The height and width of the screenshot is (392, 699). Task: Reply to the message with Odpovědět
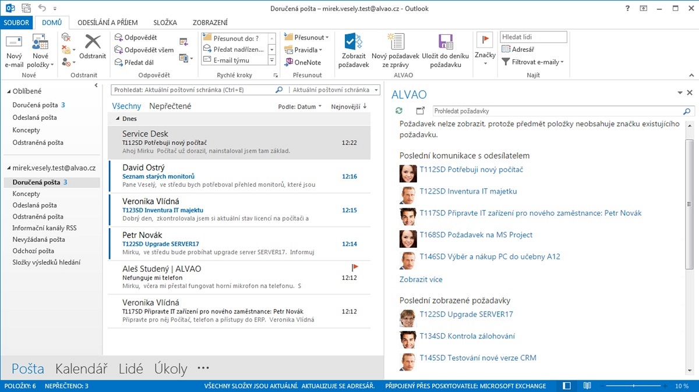(136, 38)
